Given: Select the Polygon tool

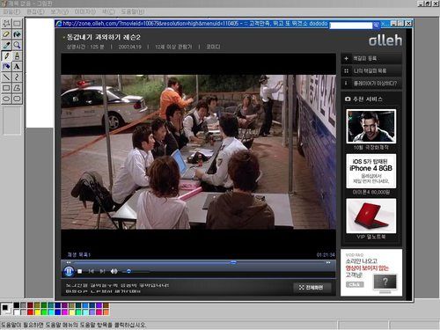Looking at the screenshot, I should point(17,88).
